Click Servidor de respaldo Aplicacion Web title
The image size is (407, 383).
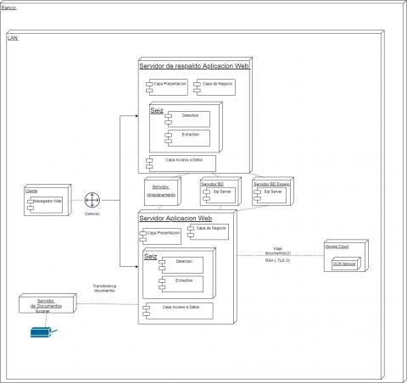coord(194,66)
